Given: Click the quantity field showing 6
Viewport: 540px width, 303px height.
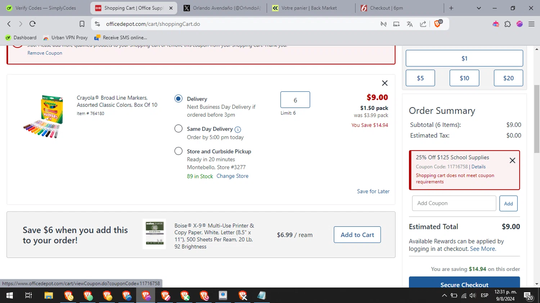Looking at the screenshot, I should pyautogui.click(x=295, y=100).
